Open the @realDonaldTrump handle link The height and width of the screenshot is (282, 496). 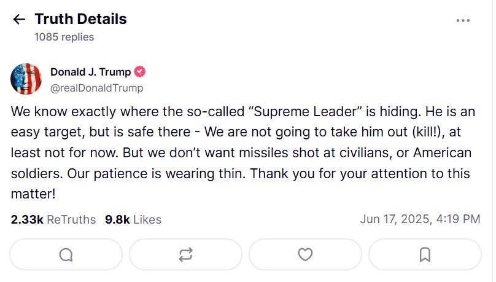click(96, 88)
